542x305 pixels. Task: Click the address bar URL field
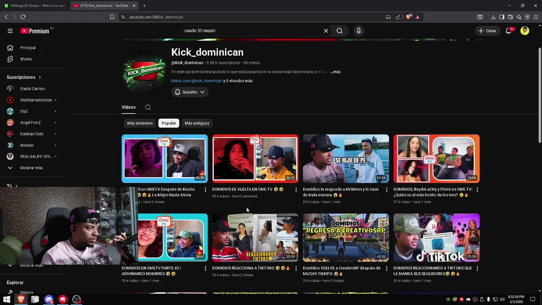pyautogui.click(x=254, y=17)
